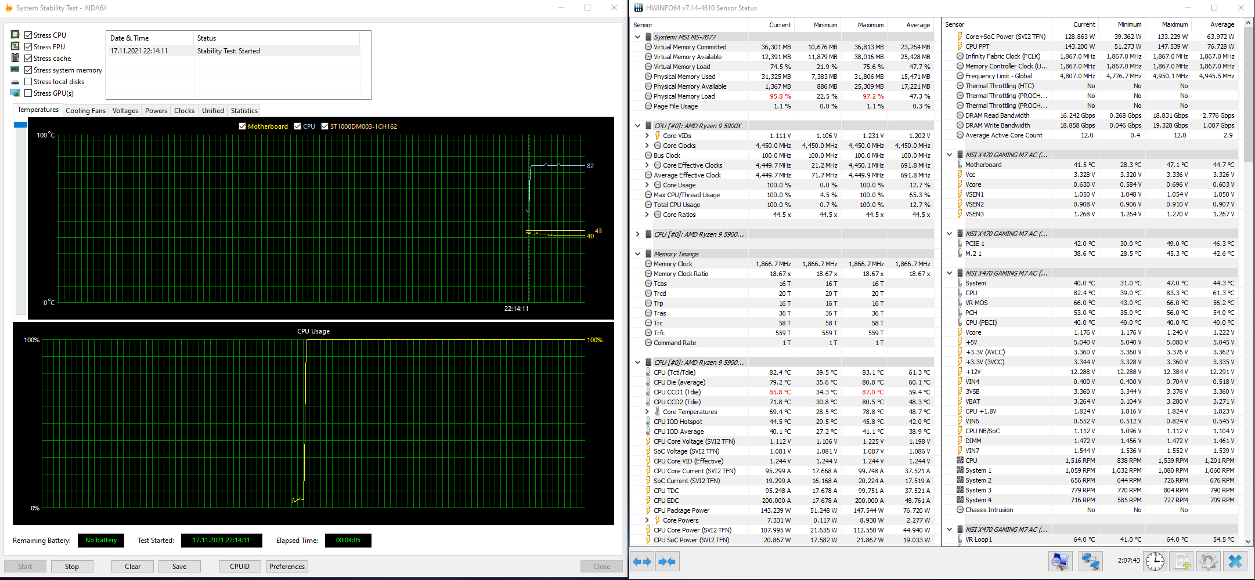Viewport: 1255px width, 580px height.
Task: Enable the Stress GPU(s) checkbox
Action: coord(28,93)
